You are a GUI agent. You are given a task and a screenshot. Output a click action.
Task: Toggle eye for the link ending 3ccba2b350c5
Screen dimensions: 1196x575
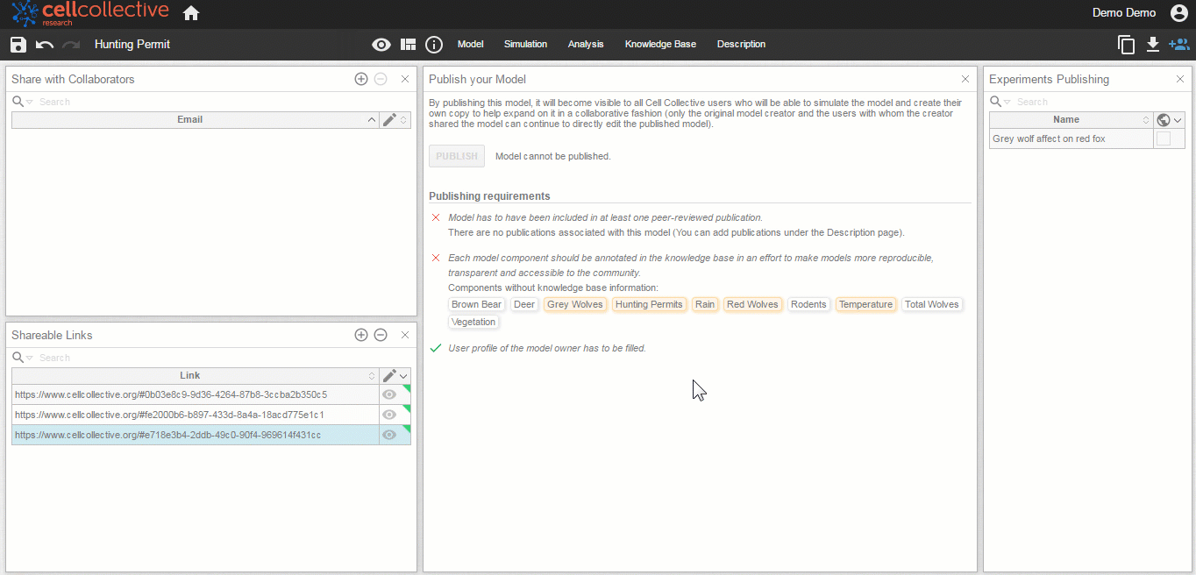point(389,394)
